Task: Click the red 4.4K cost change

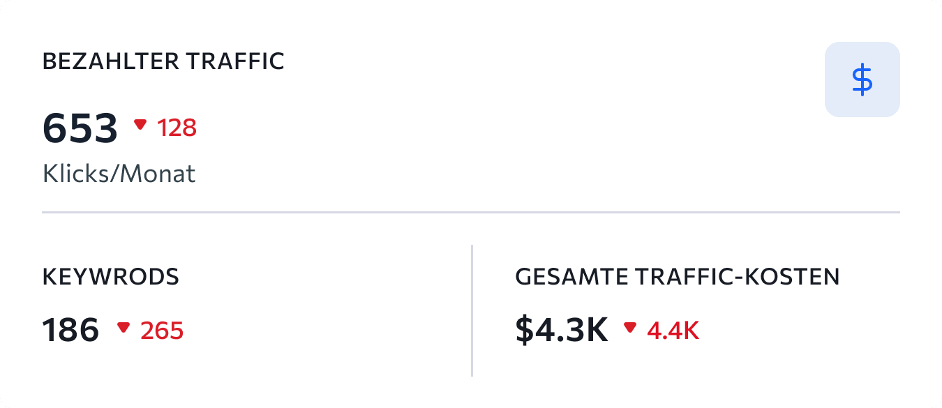Action: (673, 330)
